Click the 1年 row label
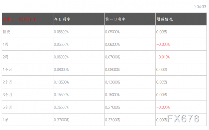Viewport: 209px width, 130px height. 5,120
